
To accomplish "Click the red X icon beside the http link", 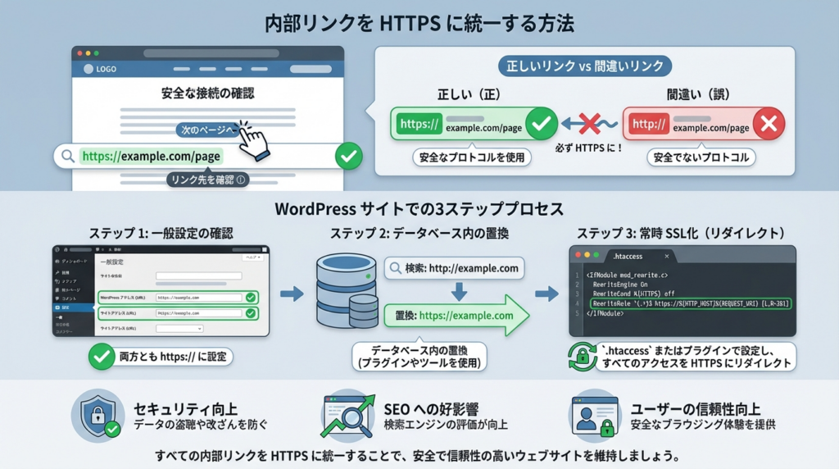I will click(768, 124).
